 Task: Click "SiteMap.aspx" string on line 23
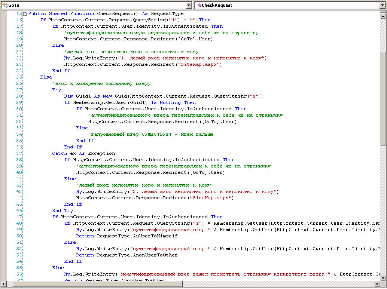[199, 64]
